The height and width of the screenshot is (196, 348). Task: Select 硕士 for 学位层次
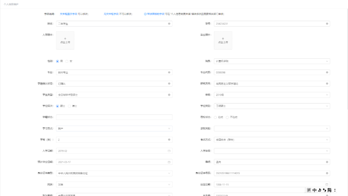[57, 106]
